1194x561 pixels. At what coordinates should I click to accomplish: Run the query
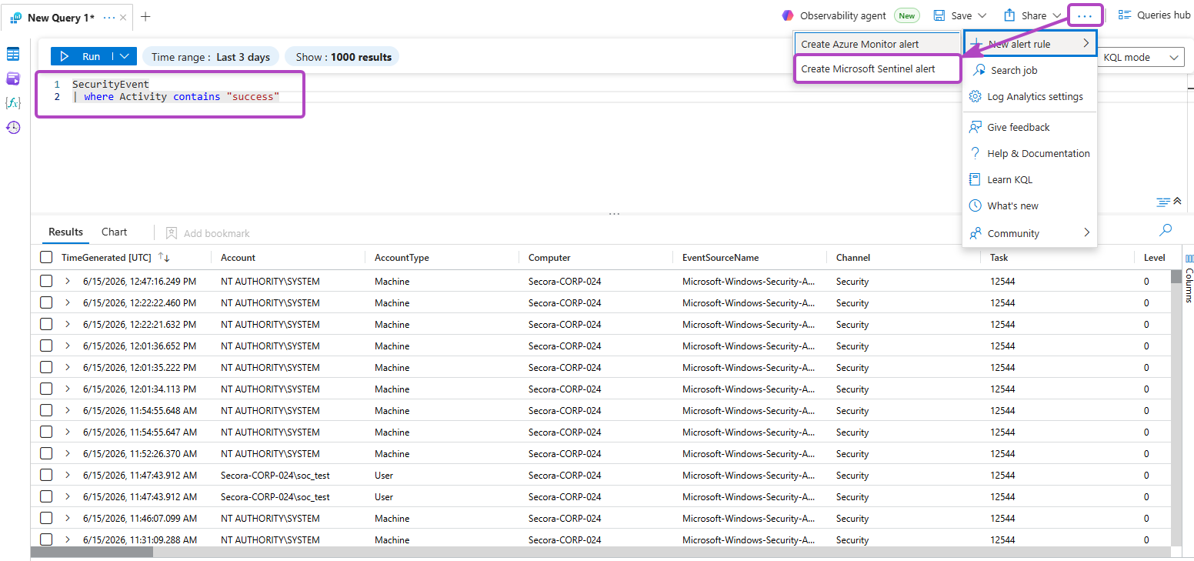point(81,56)
